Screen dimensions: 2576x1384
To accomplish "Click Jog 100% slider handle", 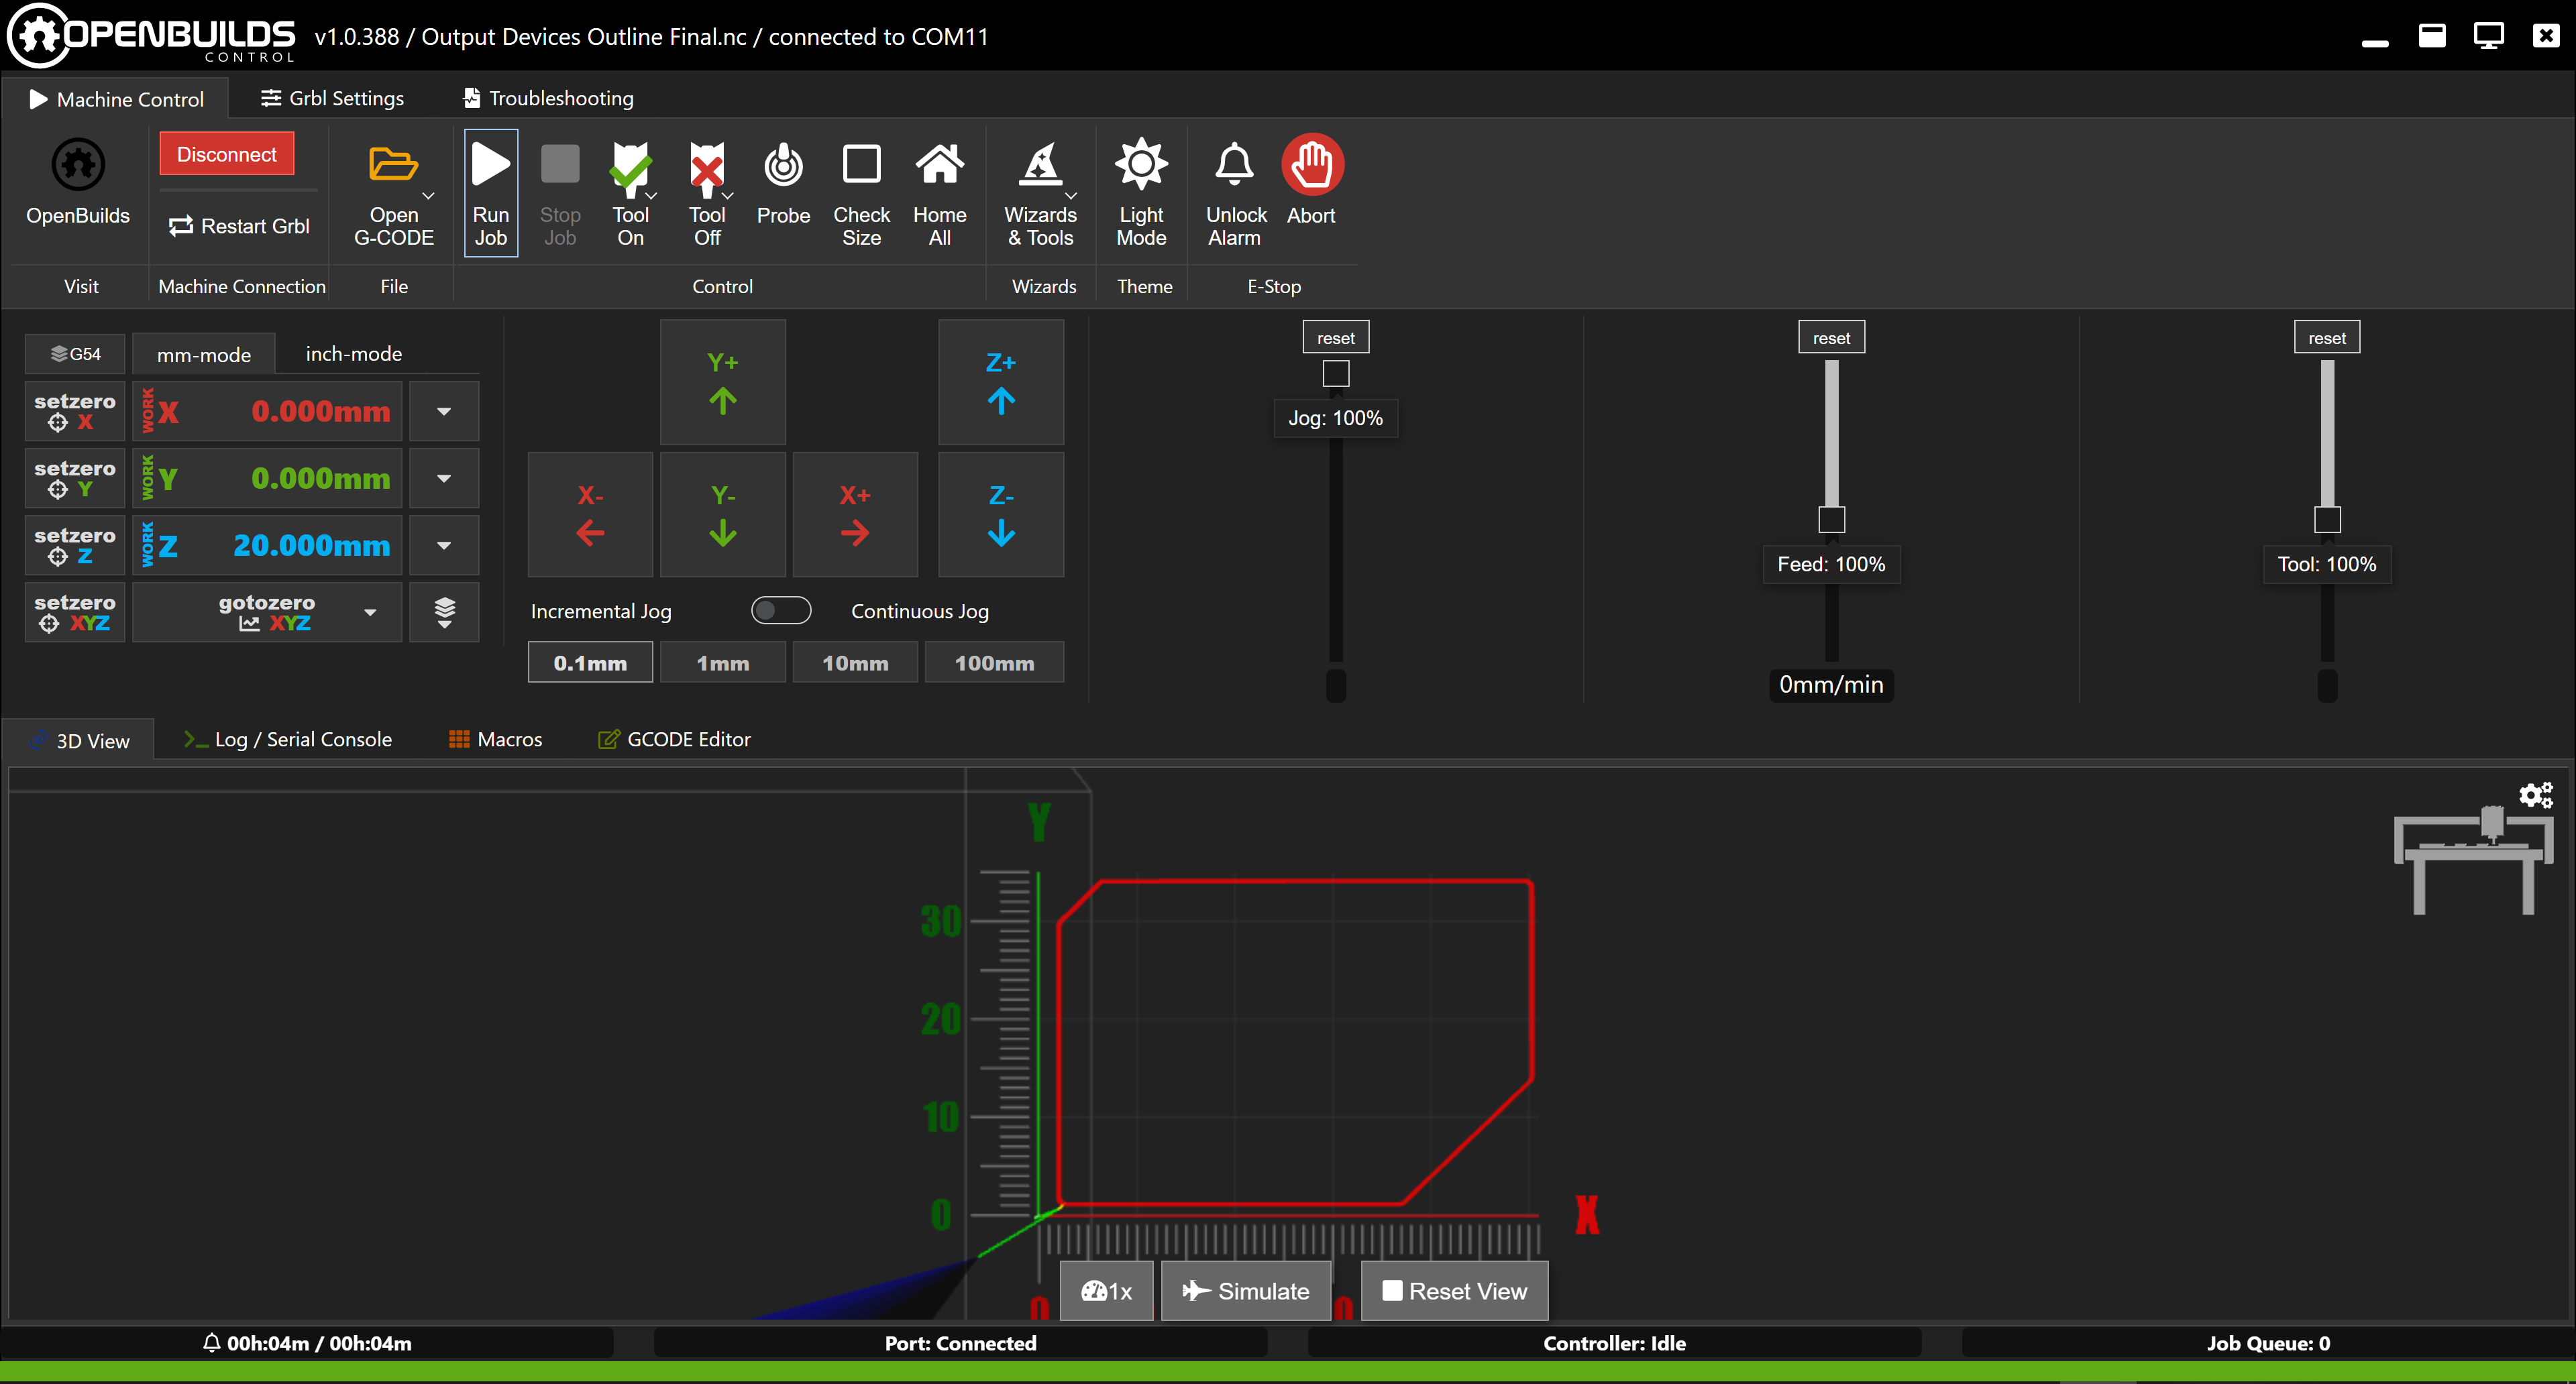I will (1335, 373).
